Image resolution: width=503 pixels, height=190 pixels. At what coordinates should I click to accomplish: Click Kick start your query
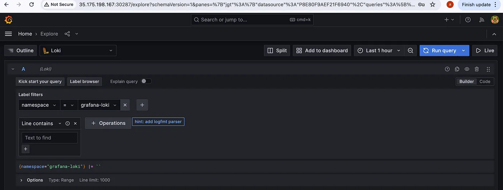[40, 82]
